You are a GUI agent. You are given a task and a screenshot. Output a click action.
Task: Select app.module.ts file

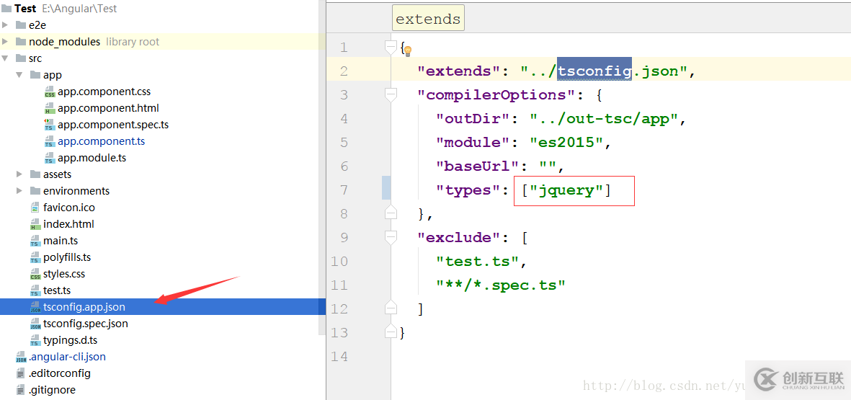pos(92,158)
